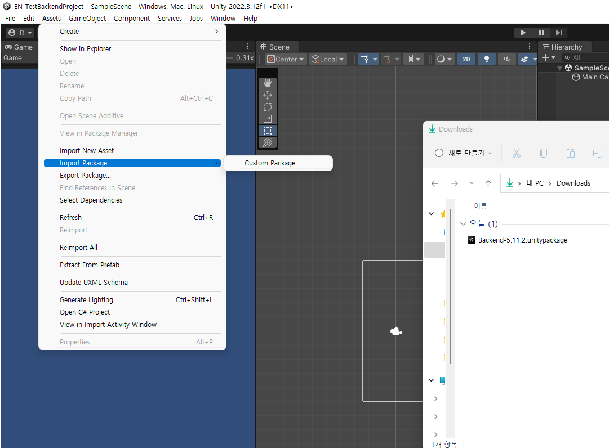
Task: Open the Center pivot mode dropdown
Action: 286,59
